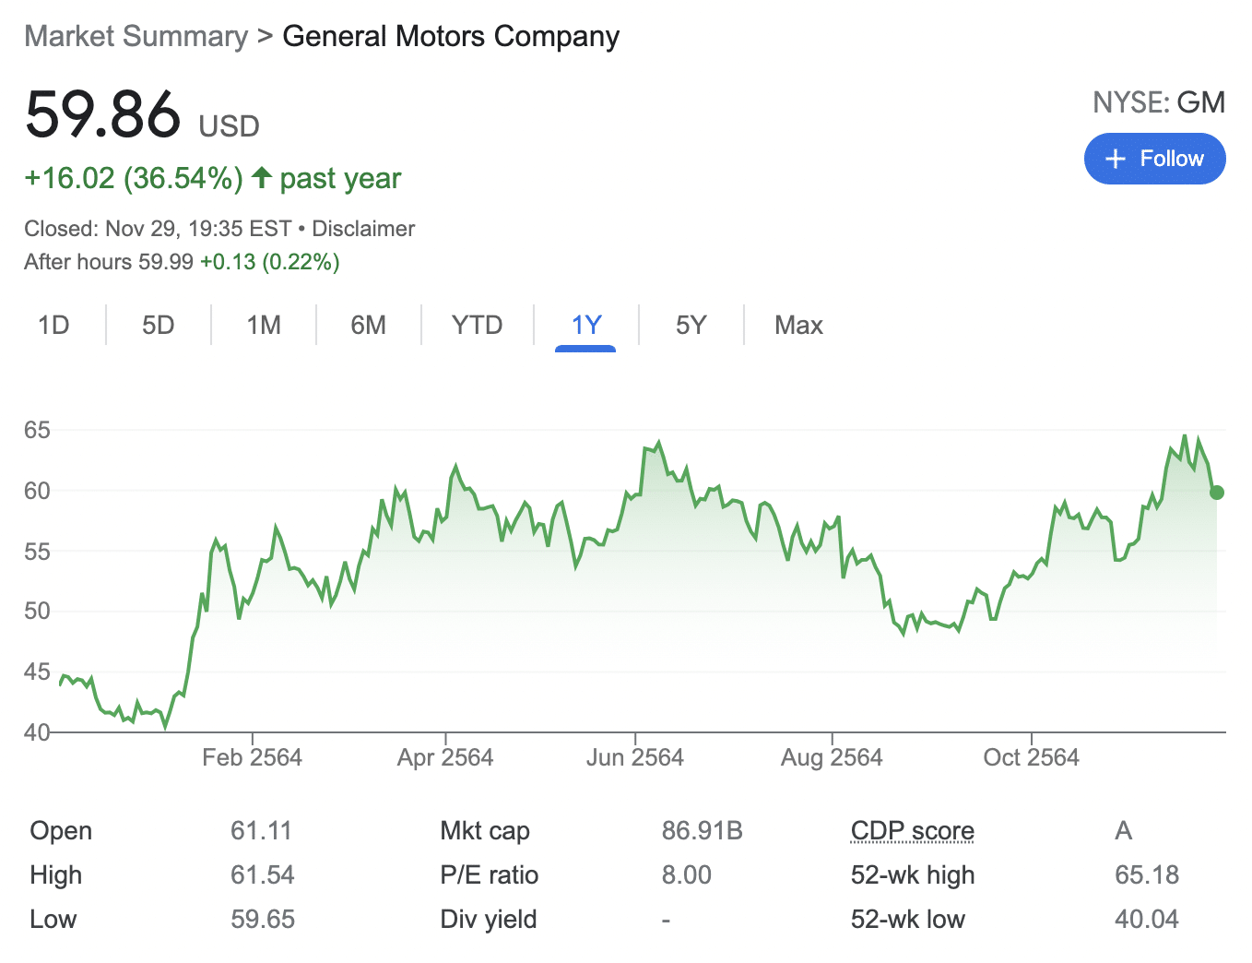This screenshot has height=963, width=1252.
Task: Click the NYSE: GM ticker label
Action: 1160,102
